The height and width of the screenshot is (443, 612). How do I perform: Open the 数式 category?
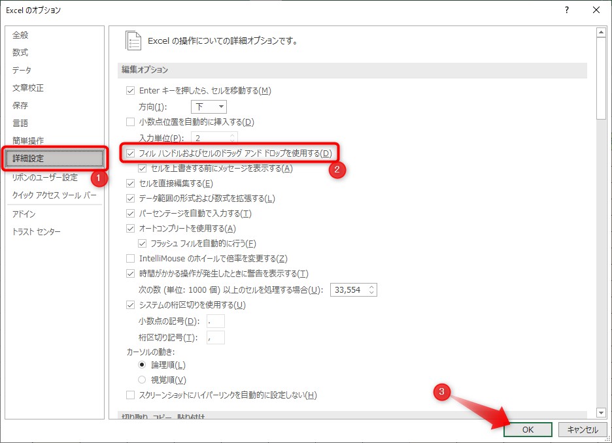pos(20,53)
